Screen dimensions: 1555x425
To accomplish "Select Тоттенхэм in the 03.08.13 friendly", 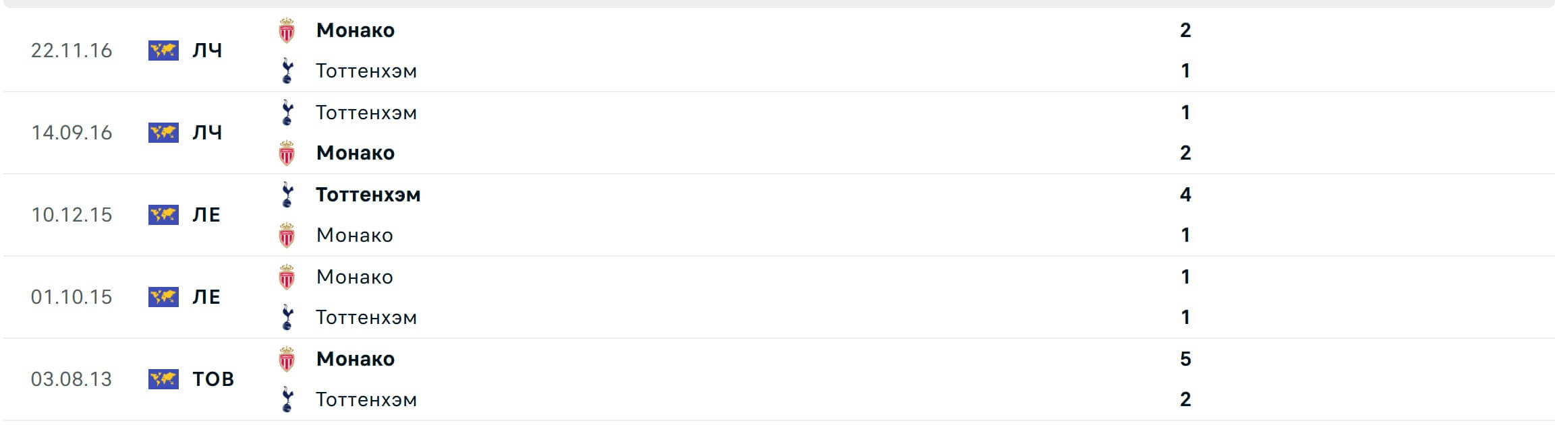I will coord(366,399).
